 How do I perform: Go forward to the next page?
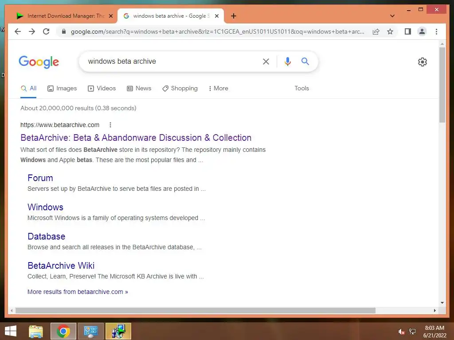(x=32, y=31)
